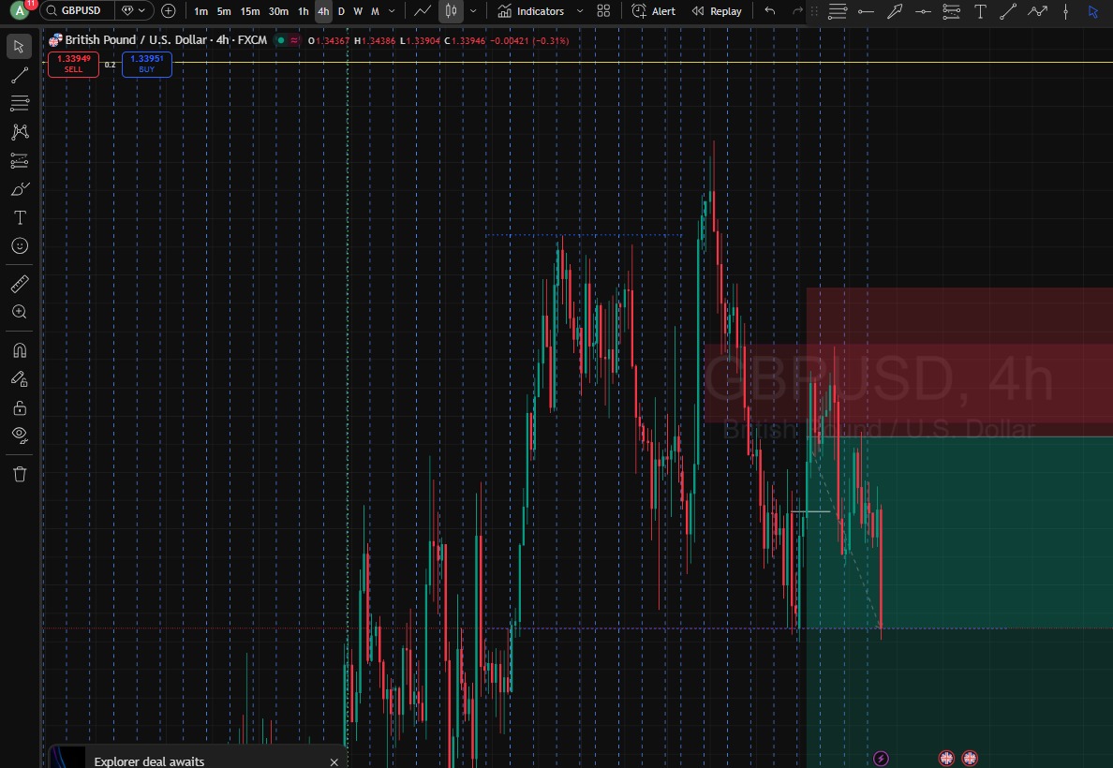Screen dimensions: 1113x768
Task: Open the Zoom In tool
Action: pyautogui.click(x=19, y=312)
